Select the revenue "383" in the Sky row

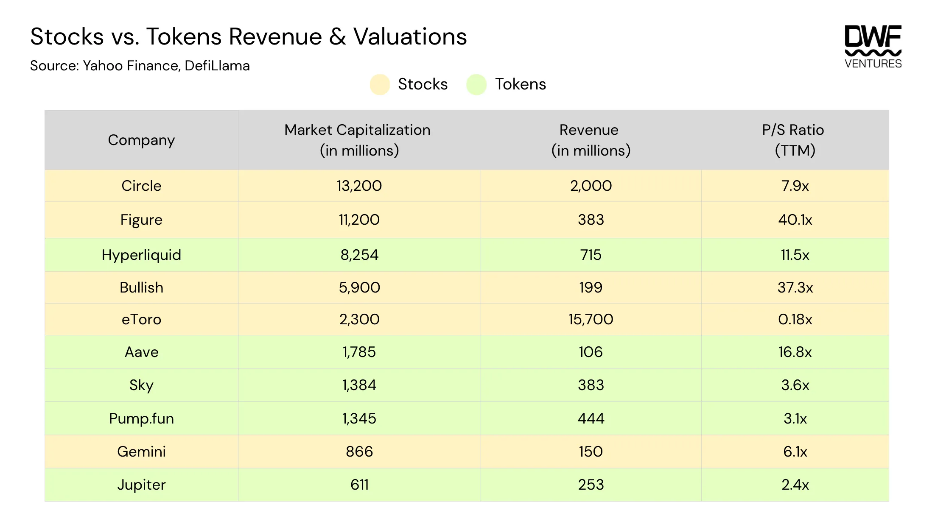[591, 385]
